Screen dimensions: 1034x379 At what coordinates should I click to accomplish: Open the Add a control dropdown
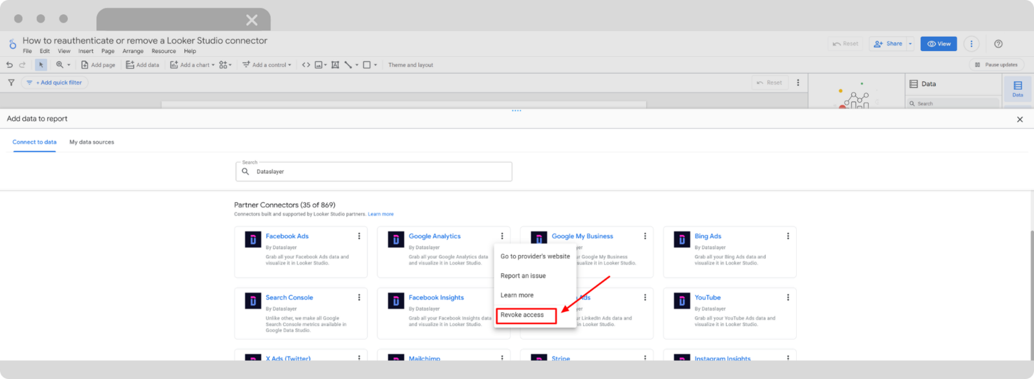[x=266, y=65]
